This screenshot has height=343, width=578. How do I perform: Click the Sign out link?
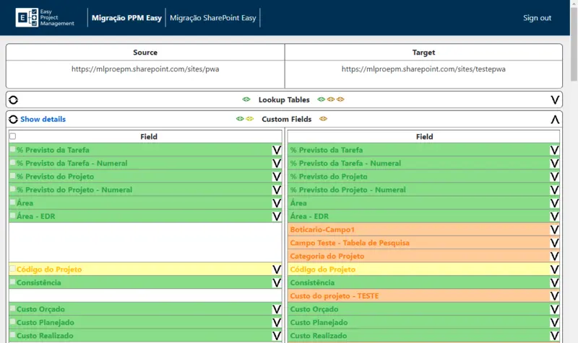tap(537, 17)
